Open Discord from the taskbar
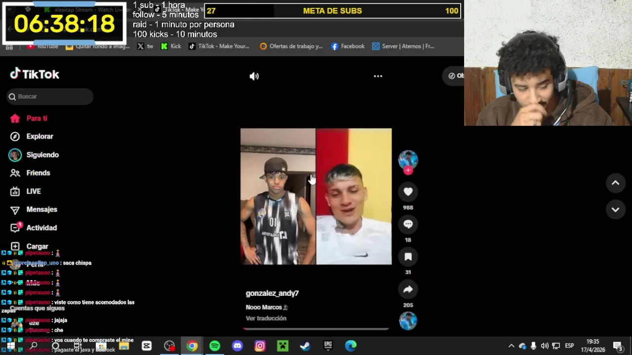Screen dimensions: 632x355 pyautogui.click(x=237, y=346)
